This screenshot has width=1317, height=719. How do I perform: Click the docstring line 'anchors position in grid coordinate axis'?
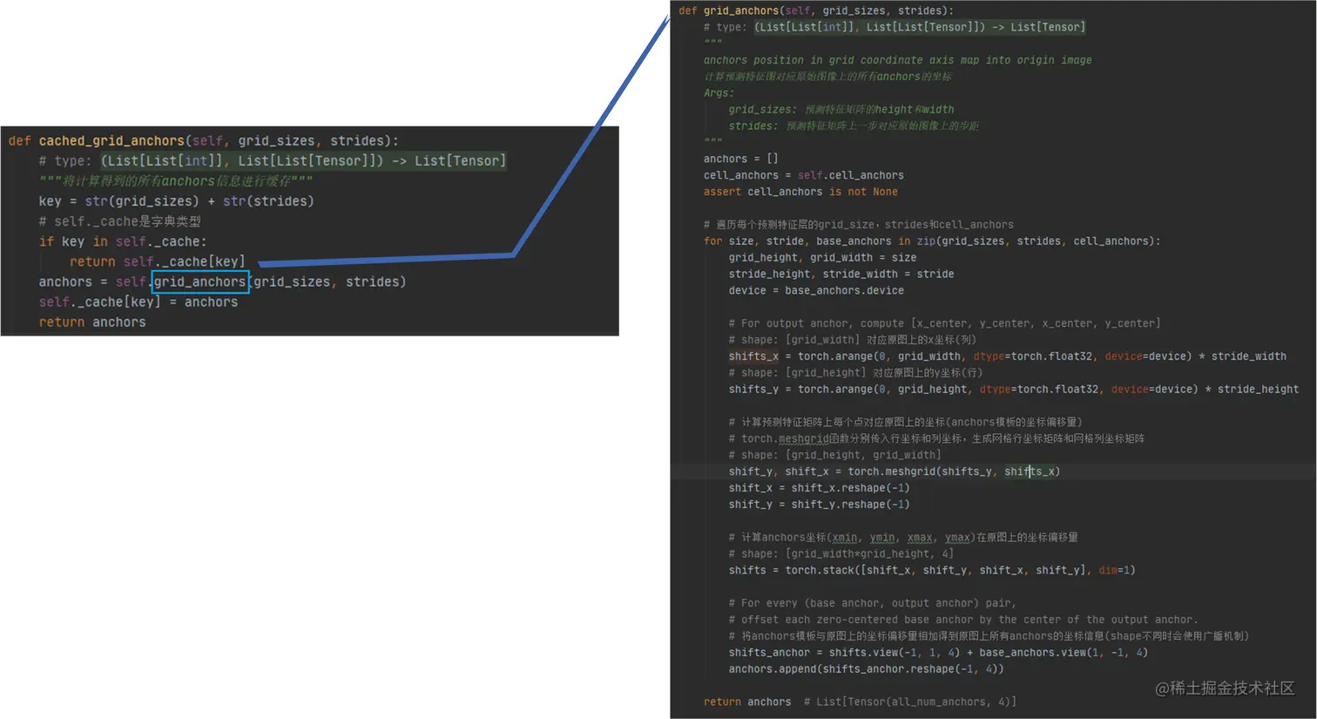click(x=897, y=60)
